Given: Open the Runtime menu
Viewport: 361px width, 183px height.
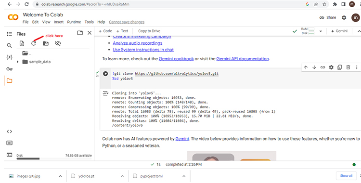Looking at the screenshot, I should [74, 22].
